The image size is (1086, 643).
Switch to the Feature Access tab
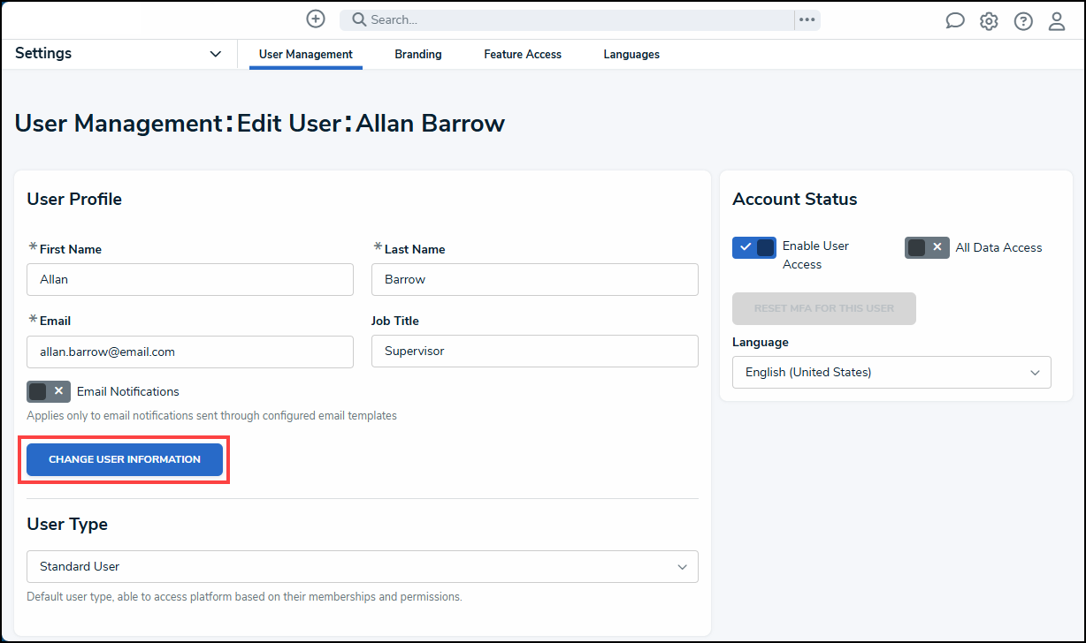point(523,54)
